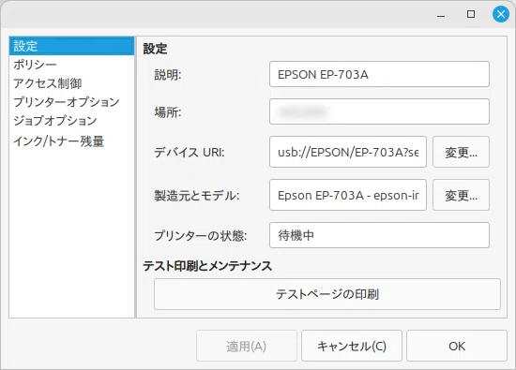Click the 製造元とモデル field
The height and width of the screenshot is (370, 516).
[x=348, y=195]
